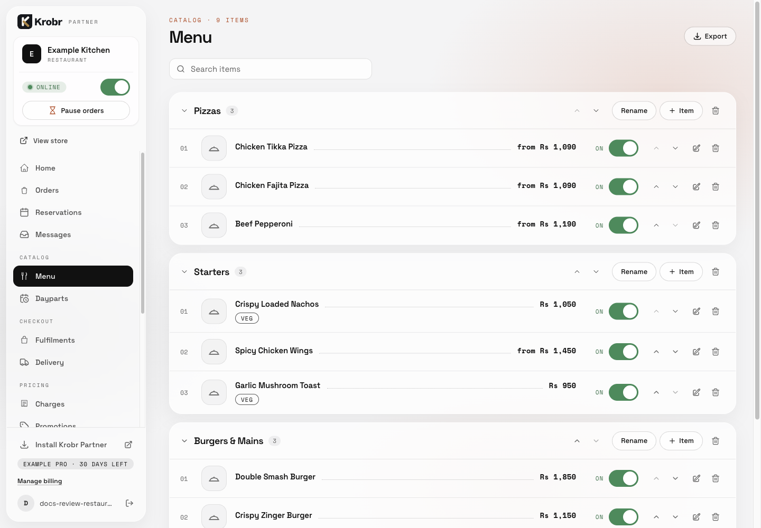Edit Beef Pepperoni item

coord(697,225)
